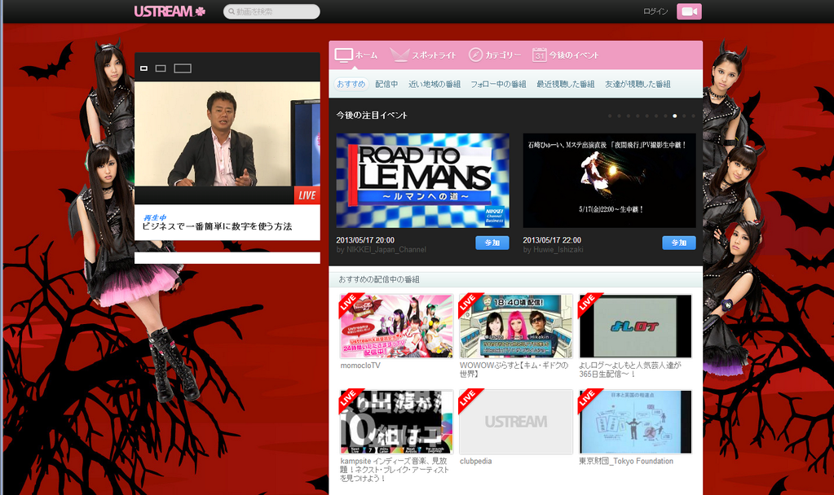The image size is (834, 495).
Task: Click the 参加 button for the Huwie_Ishizaki event
Action: pyautogui.click(x=678, y=243)
